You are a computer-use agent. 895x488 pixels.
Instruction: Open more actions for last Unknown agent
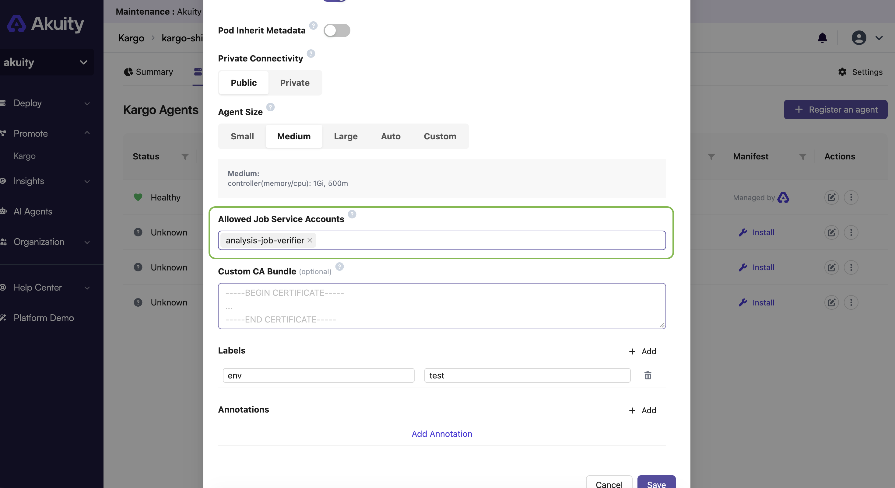(851, 302)
